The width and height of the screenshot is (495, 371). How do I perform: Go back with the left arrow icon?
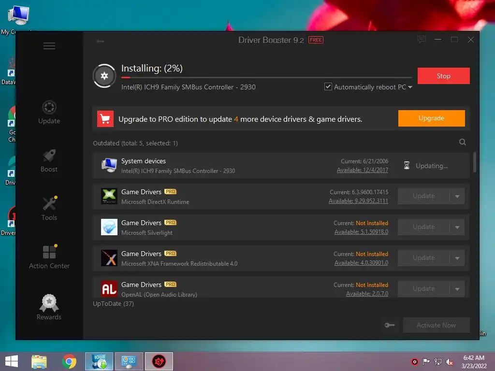tap(101, 41)
